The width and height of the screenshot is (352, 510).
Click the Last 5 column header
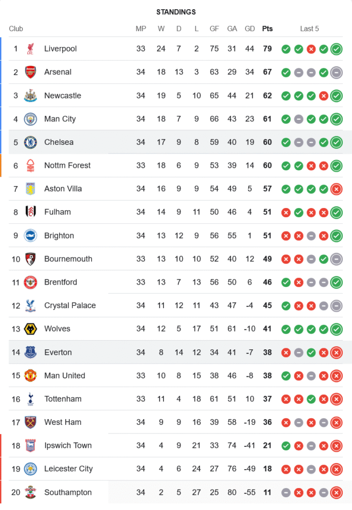[x=309, y=29]
